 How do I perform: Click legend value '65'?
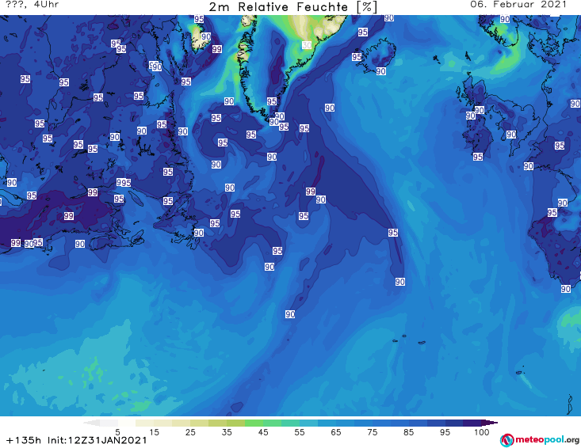(336, 432)
